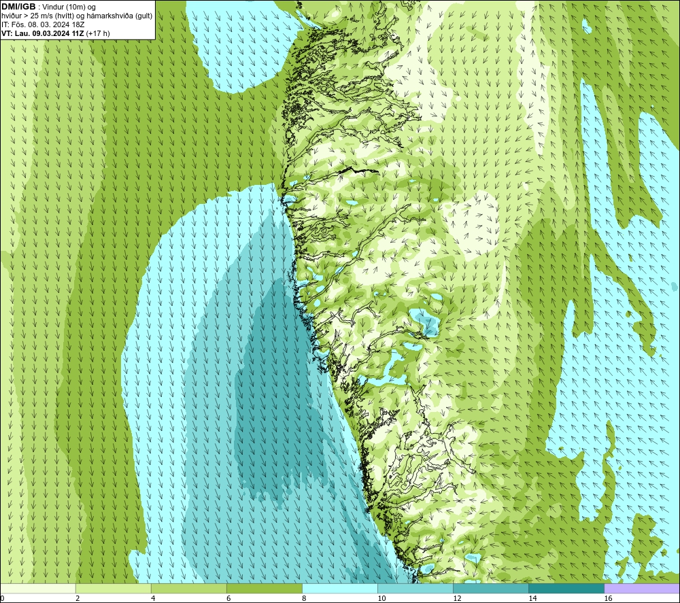Click the scale label '6'
Image resolution: width=680 pixels, height=603 pixels.
tap(228, 598)
